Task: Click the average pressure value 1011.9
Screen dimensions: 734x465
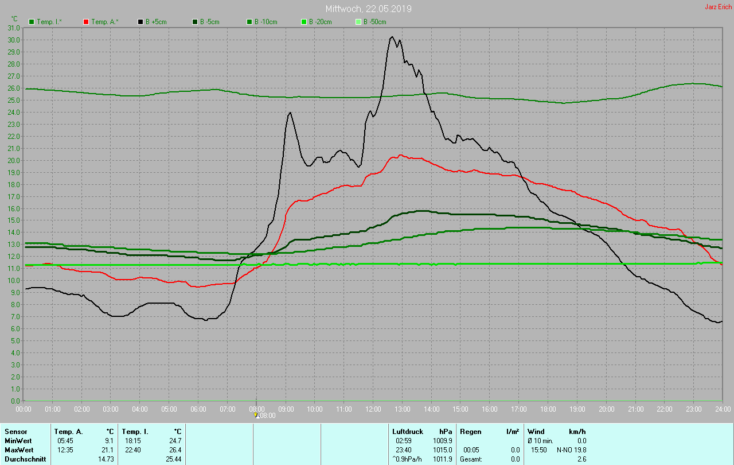Action: pos(442,459)
